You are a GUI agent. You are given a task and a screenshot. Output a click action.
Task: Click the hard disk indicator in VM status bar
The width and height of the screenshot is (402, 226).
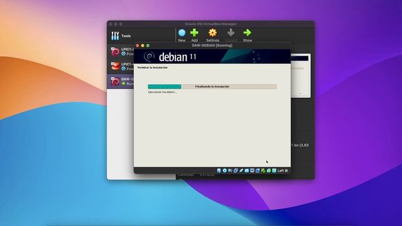click(219, 170)
